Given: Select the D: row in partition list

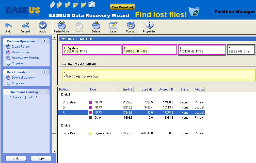Looking at the screenshot, I should (x=131, y=107).
